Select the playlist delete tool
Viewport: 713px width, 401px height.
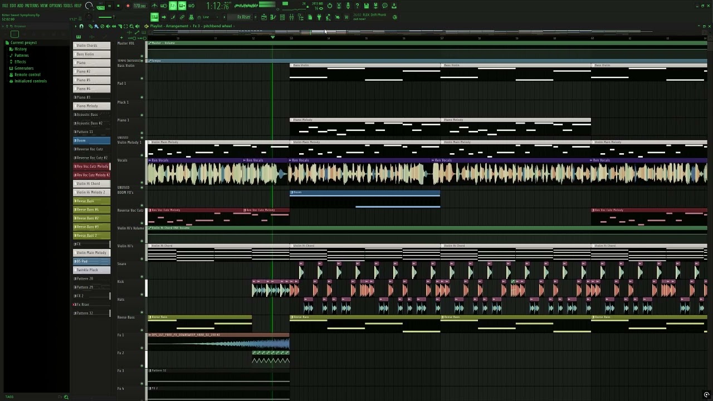click(x=102, y=26)
